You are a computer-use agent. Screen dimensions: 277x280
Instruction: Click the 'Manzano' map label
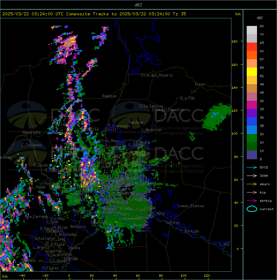click(x=28, y=260)
